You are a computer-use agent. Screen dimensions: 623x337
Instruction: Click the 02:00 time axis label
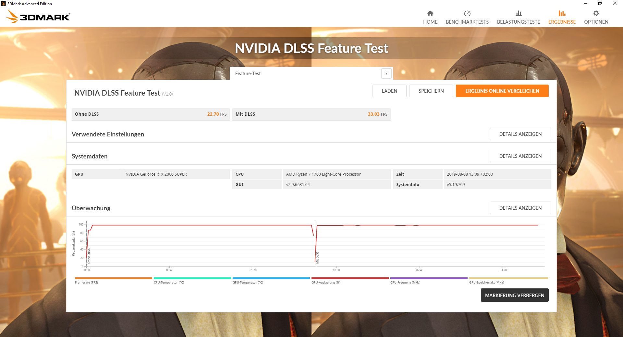point(336,270)
